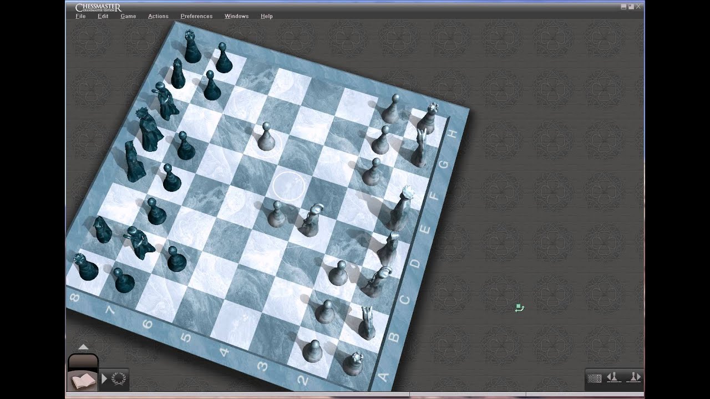Select the white pawn on A2
Viewport: 710px width, 399px height.
point(313,351)
